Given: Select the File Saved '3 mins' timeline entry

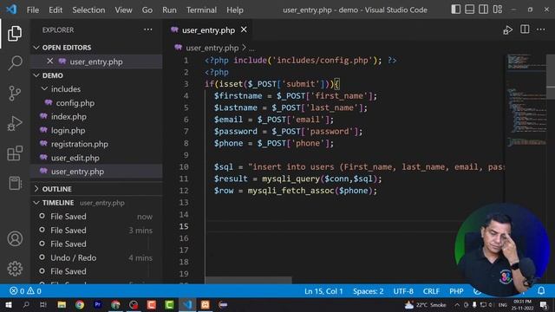Looking at the screenshot, I should pyautogui.click(x=96, y=230).
